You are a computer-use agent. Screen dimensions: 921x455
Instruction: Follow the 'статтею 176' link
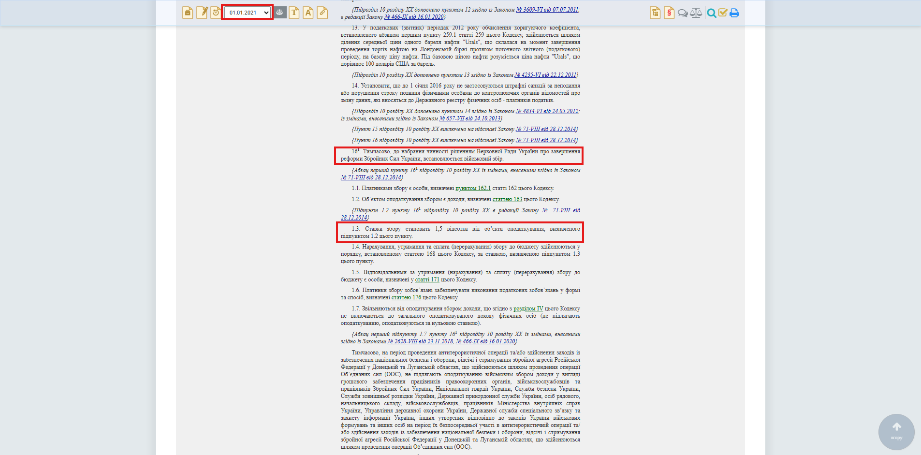click(406, 297)
